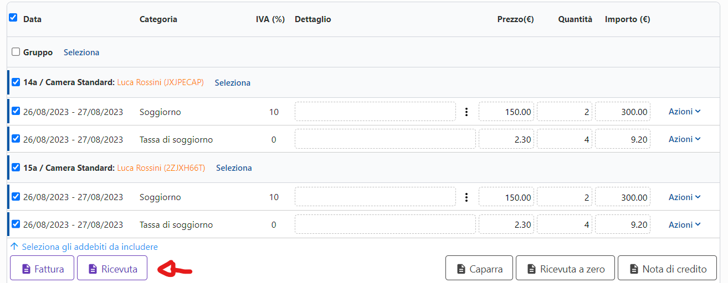Expand Azioni menu for 15a Soggiorno row
Screen dimensions: 728x283
tap(684, 197)
